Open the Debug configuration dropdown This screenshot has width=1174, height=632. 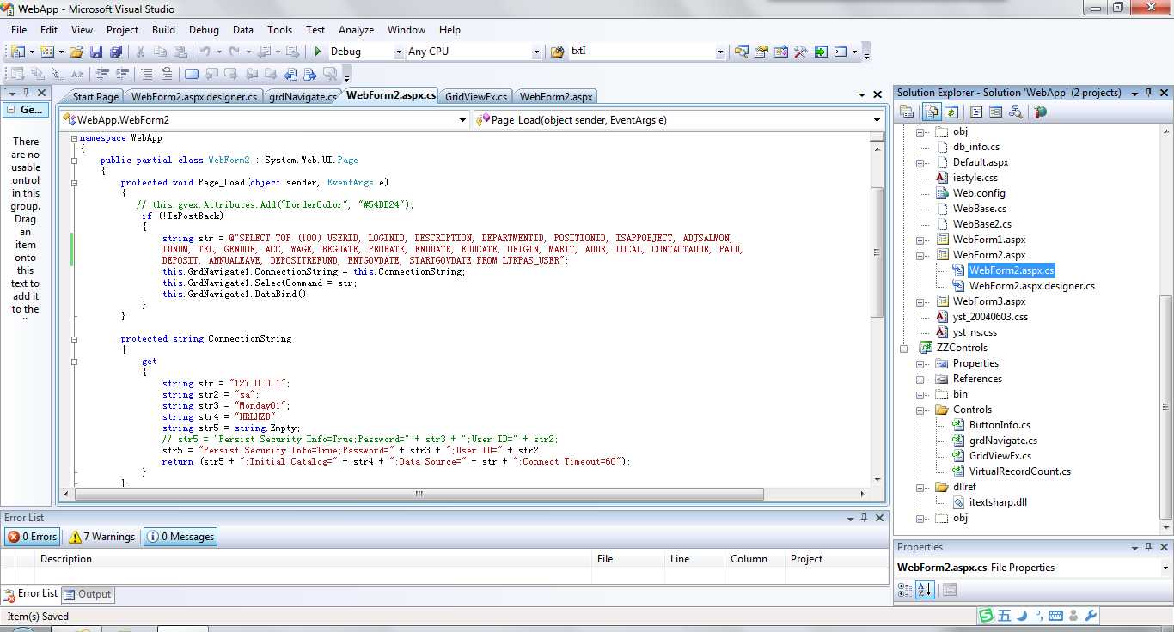[399, 52]
